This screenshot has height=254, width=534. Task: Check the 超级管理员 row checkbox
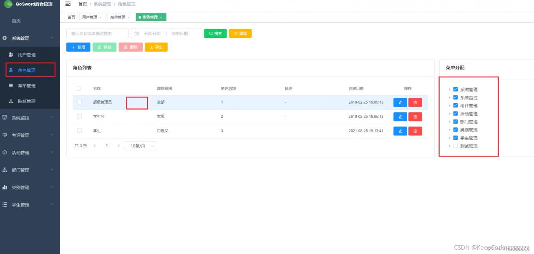(80, 102)
